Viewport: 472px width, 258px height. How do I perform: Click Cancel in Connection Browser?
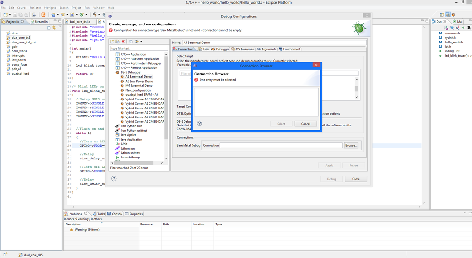pyautogui.click(x=306, y=124)
